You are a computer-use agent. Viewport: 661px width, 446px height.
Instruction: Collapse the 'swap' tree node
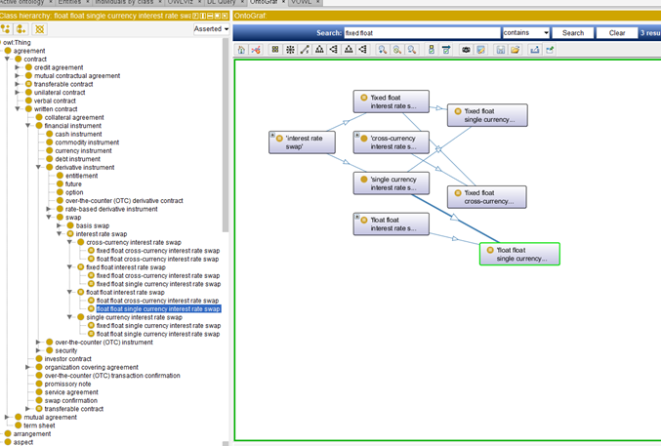tap(49, 218)
